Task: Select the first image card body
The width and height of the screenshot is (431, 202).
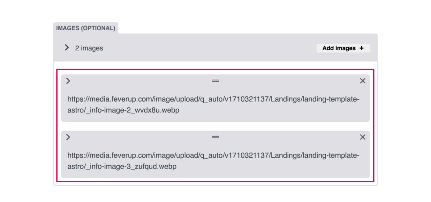Action: click(x=215, y=98)
